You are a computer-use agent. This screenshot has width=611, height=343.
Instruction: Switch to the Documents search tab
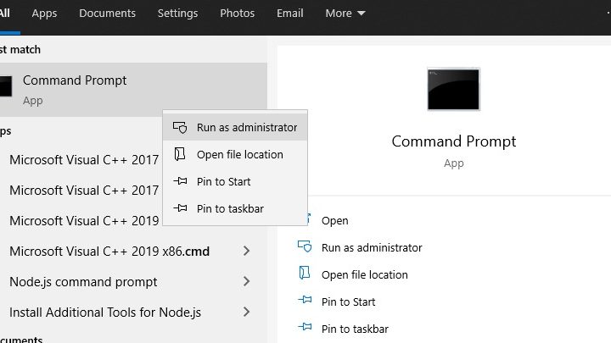pos(108,14)
